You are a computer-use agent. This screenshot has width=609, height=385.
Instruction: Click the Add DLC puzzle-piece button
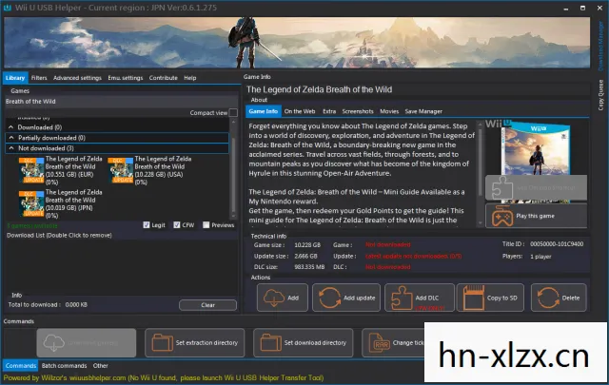pyautogui.click(x=420, y=298)
